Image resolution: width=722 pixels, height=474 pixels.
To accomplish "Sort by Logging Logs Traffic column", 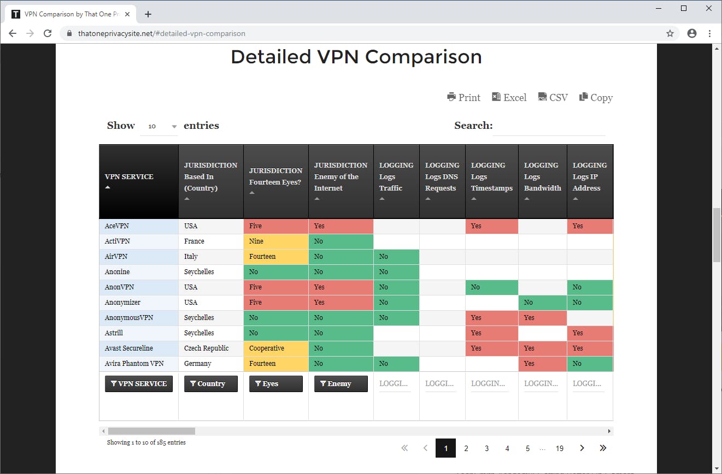I will pyautogui.click(x=397, y=181).
